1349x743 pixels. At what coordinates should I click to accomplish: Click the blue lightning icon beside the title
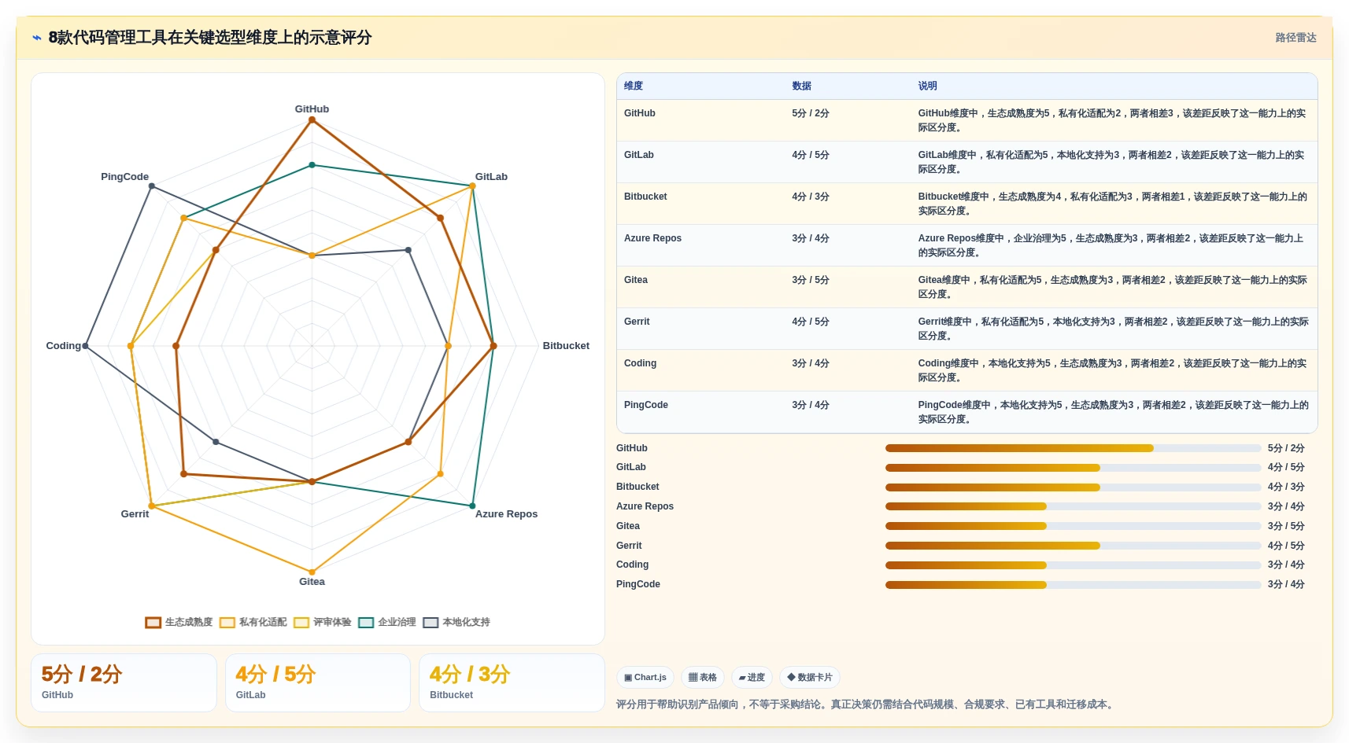[37, 38]
